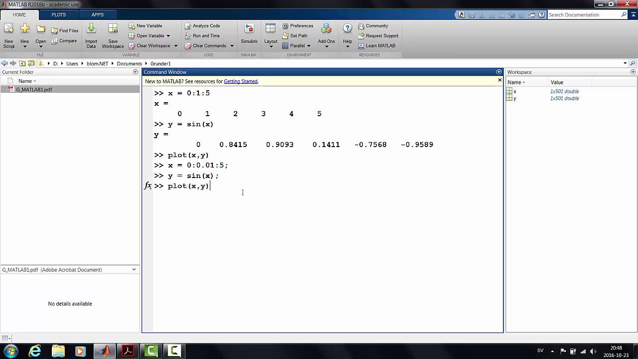Click the Getting Started link
638x359 pixels.
pos(241,81)
